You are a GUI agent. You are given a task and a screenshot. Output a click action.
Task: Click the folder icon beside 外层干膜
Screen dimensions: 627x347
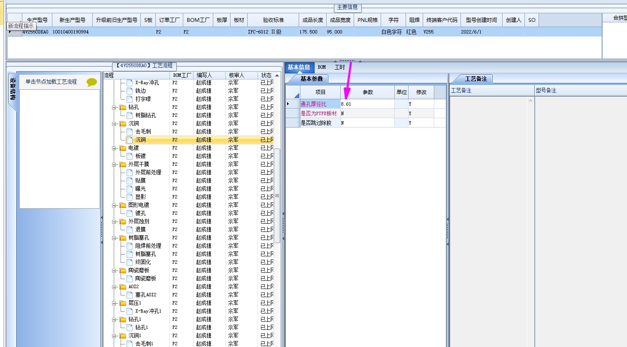tap(123, 164)
